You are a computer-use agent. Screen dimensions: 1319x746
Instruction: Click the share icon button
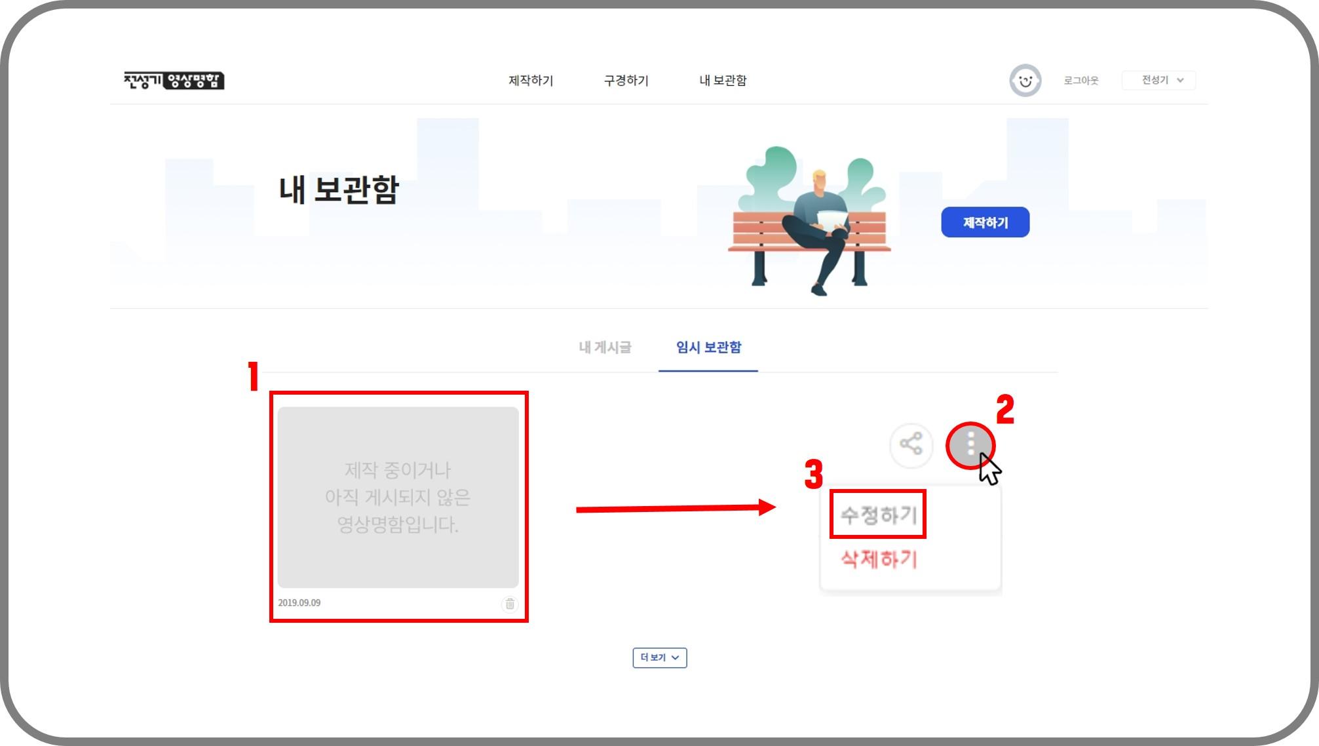click(911, 444)
